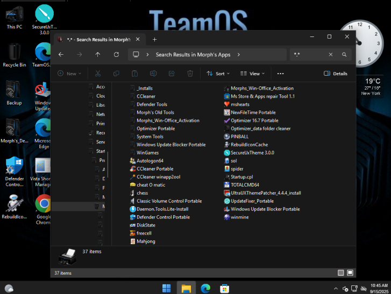Select Defender Control Portable file
The height and width of the screenshot is (294, 391).
click(x=160, y=217)
